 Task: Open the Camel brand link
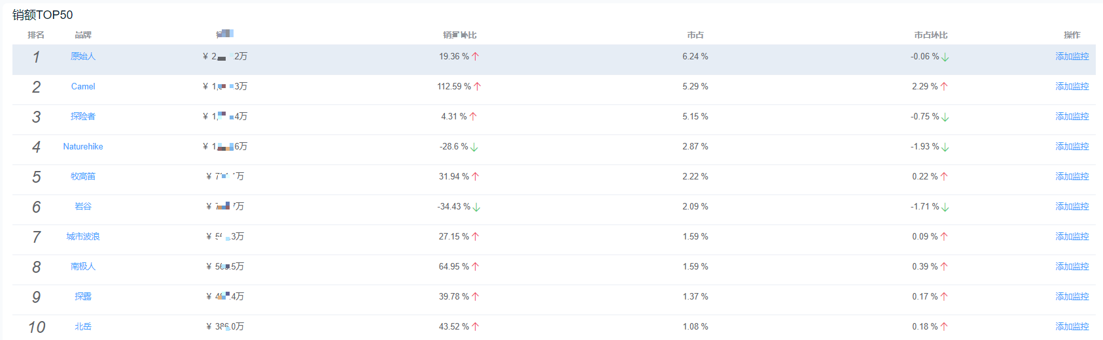click(83, 87)
